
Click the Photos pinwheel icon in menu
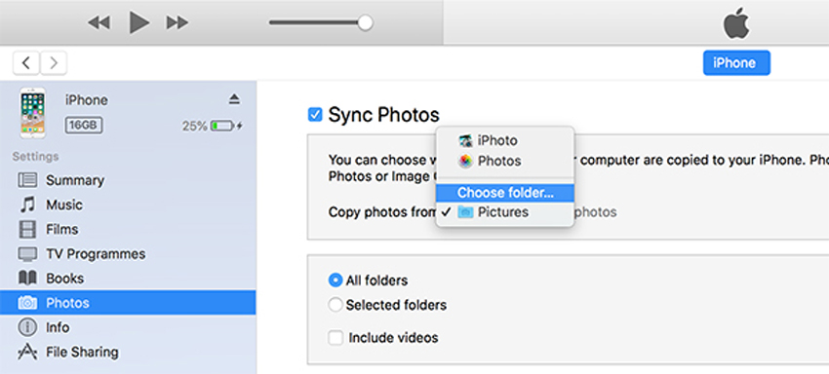pyautogui.click(x=466, y=161)
